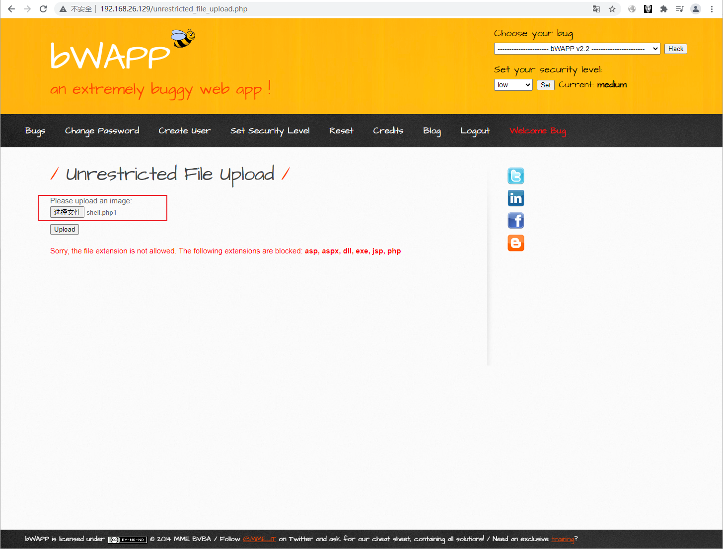Open the Blog menu item
This screenshot has width=723, height=549.
[x=432, y=131]
